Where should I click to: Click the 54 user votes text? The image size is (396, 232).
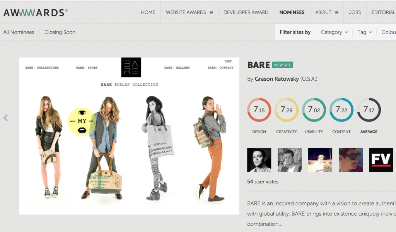(263, 181)
